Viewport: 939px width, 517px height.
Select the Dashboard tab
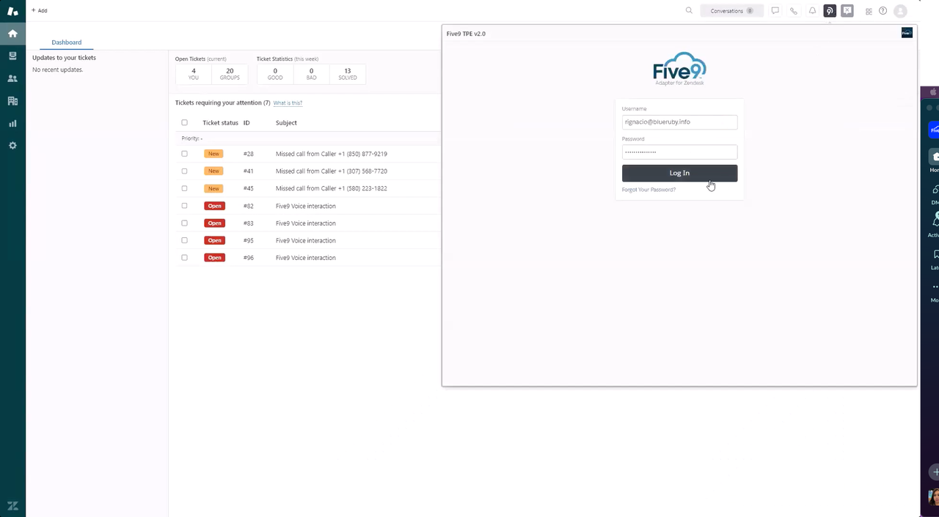click(66, 42)
